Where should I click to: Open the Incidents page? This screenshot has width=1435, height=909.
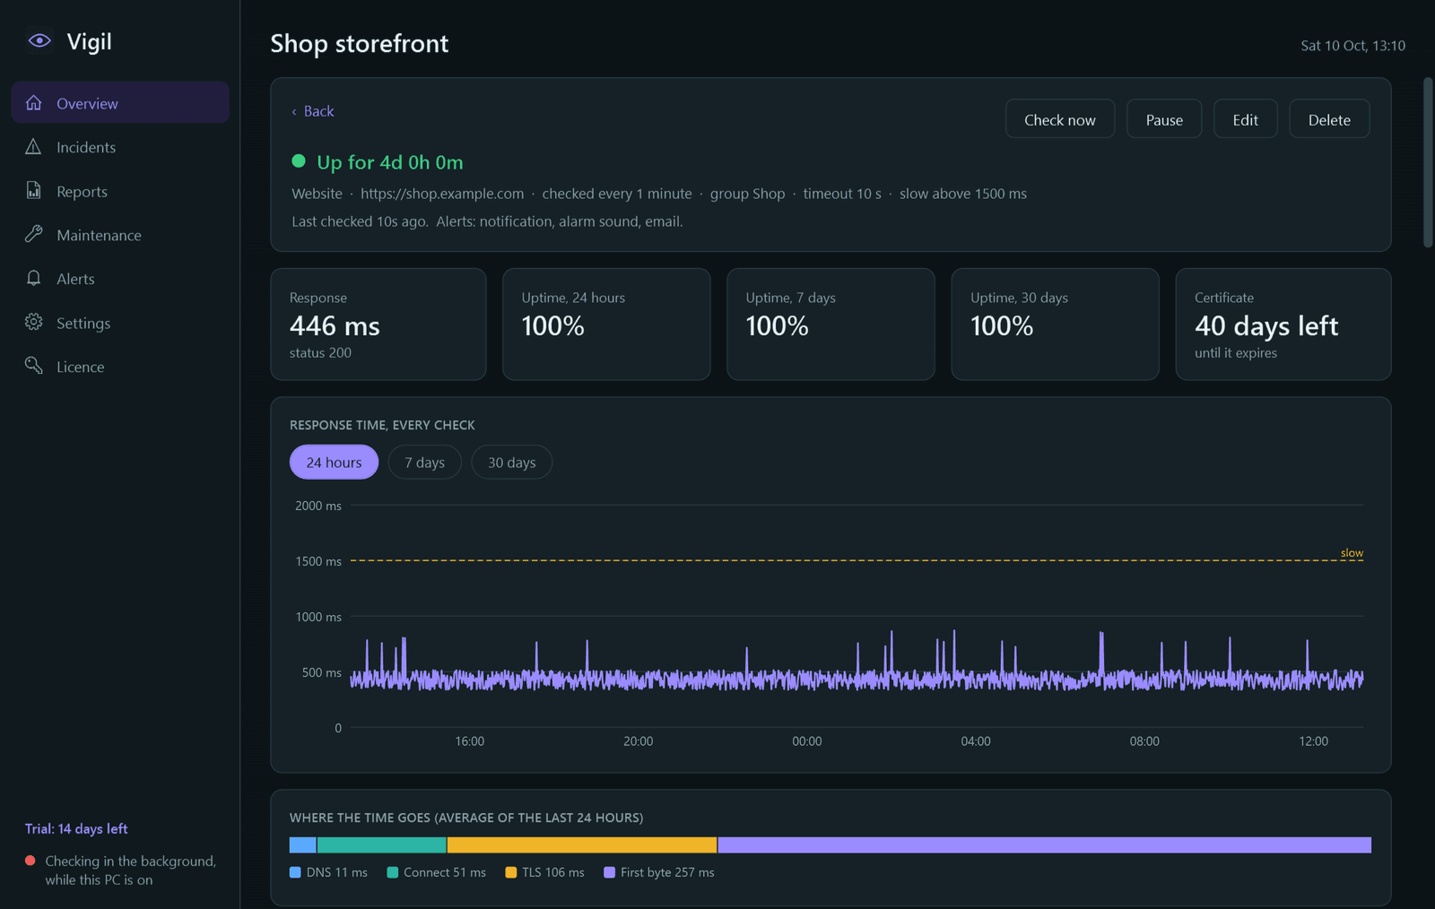(x=120, y=147)
